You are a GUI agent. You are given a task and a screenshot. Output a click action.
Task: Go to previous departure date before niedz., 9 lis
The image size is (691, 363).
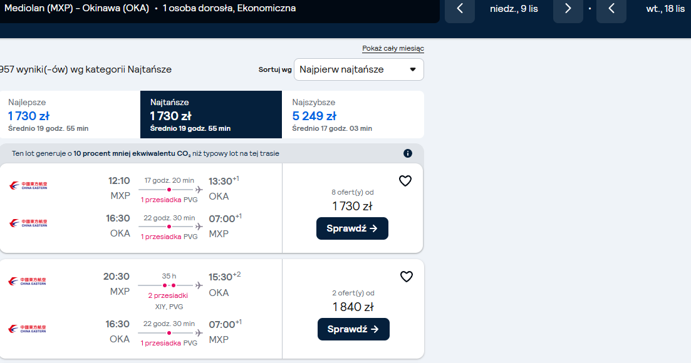(460, 8)
